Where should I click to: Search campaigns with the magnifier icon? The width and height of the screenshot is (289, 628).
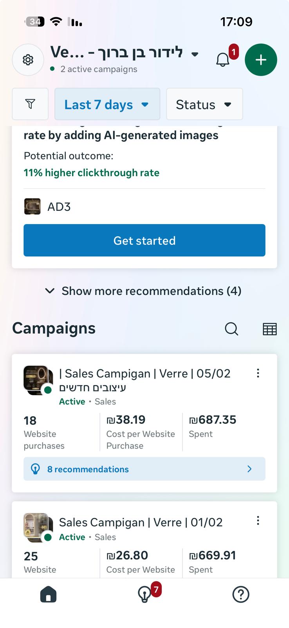pos(231,329)
